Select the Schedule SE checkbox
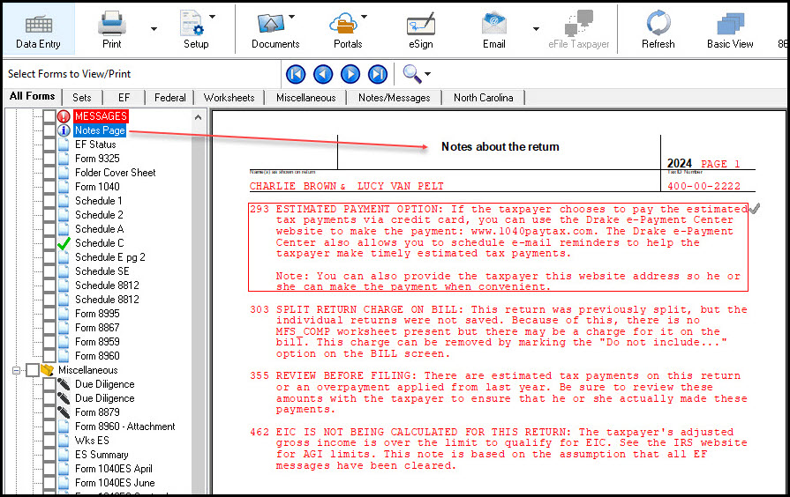Viewport: 790px width, 497px height. tap(49, 271)
